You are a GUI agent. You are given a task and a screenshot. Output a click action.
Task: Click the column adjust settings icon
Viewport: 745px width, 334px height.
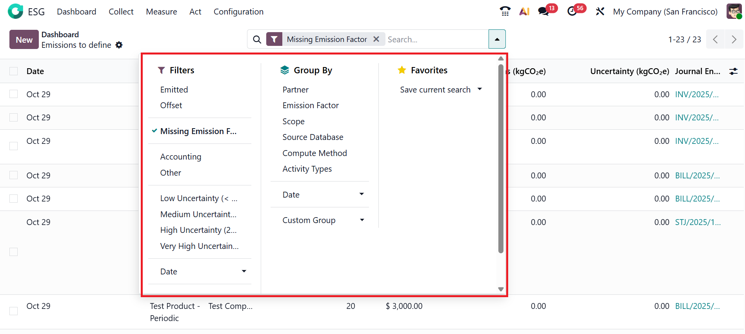(x=733, y=71)
